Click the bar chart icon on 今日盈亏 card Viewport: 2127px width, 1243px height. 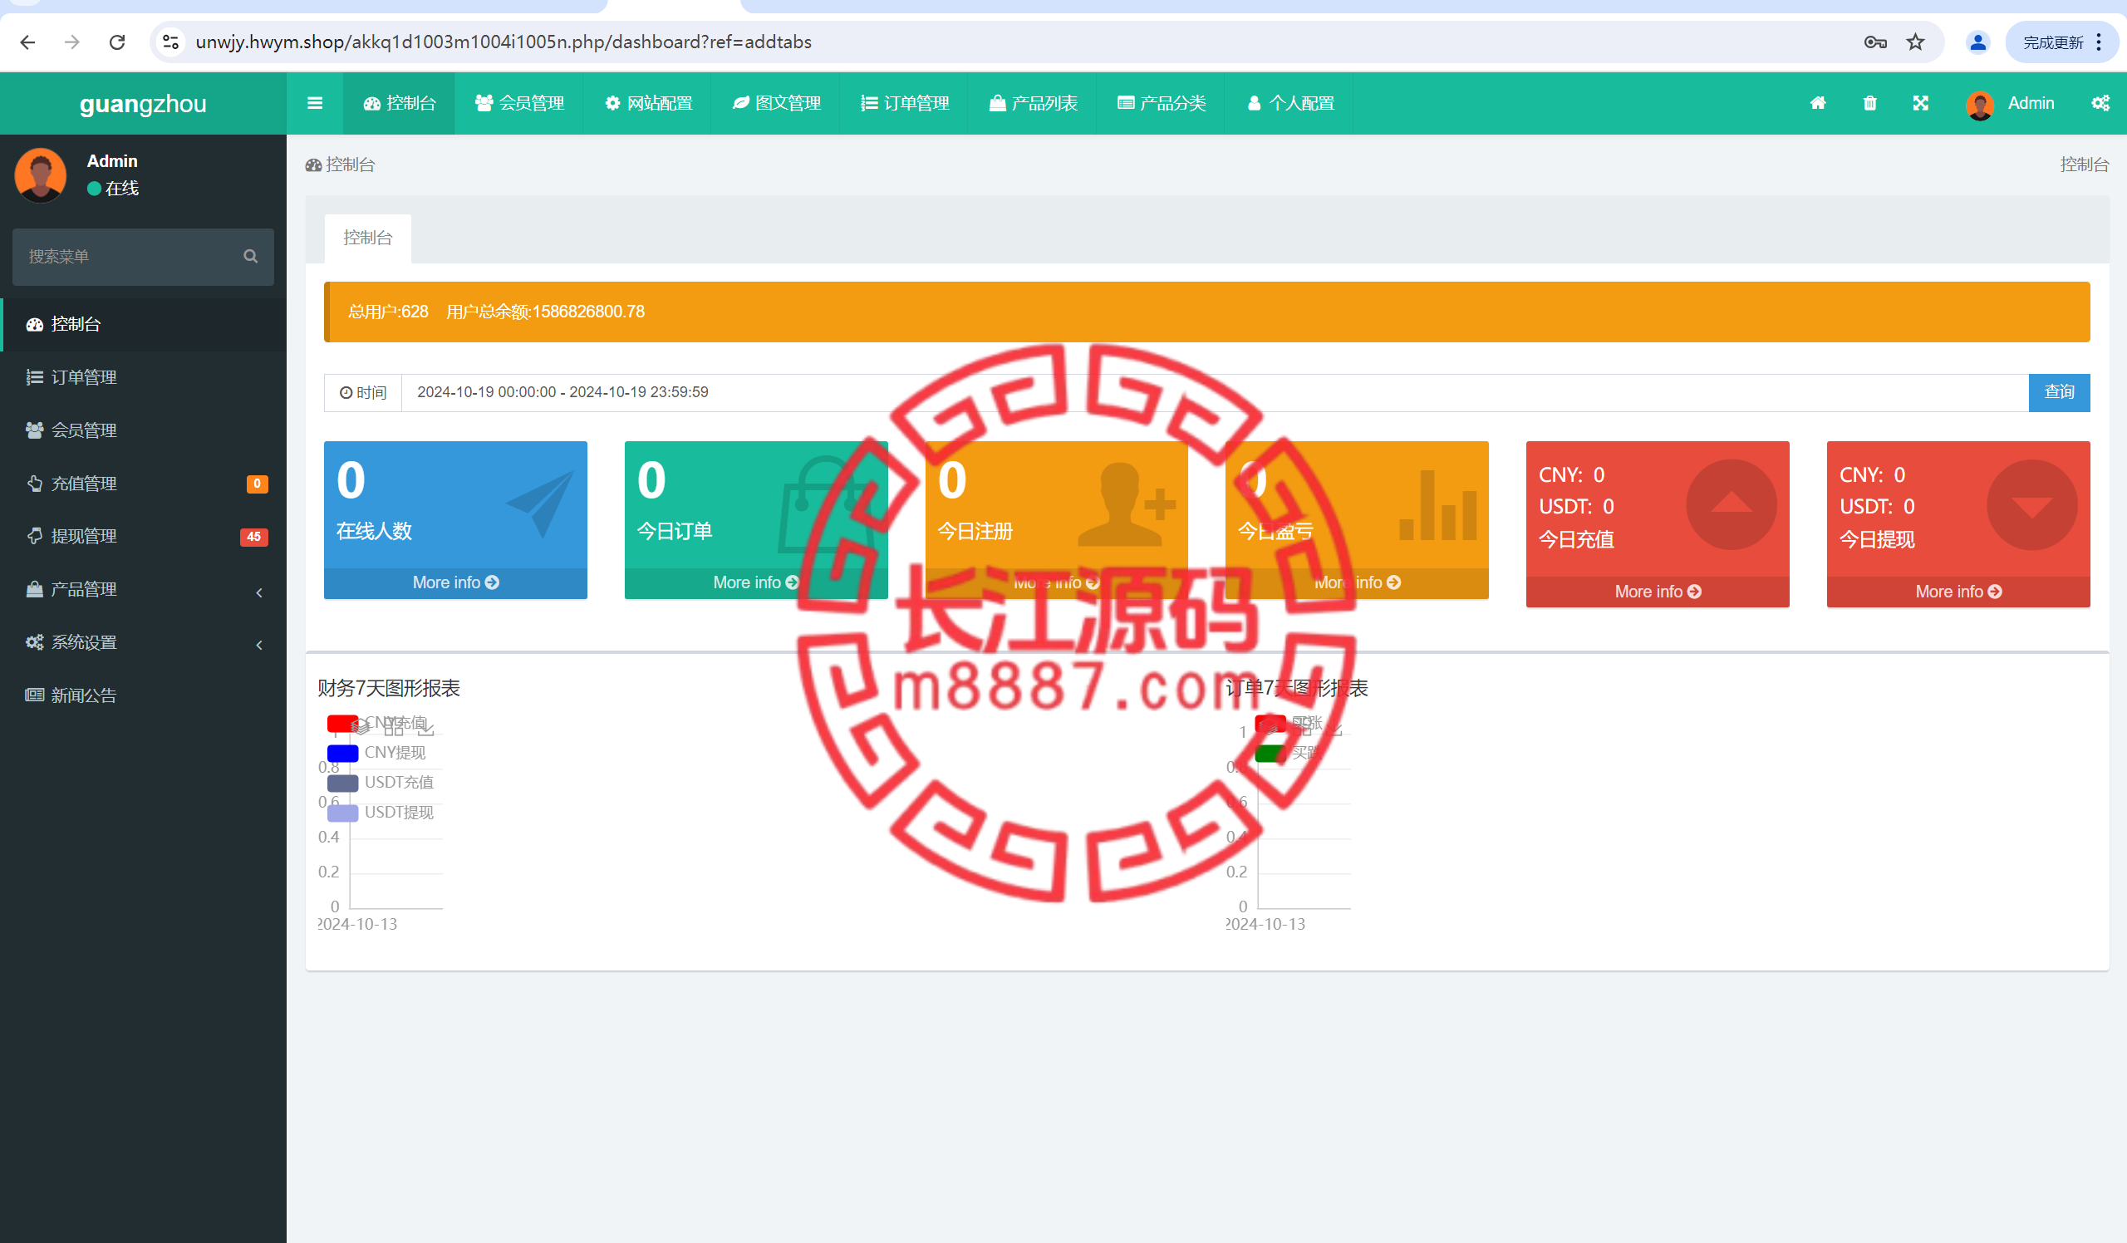[1437, 504]
